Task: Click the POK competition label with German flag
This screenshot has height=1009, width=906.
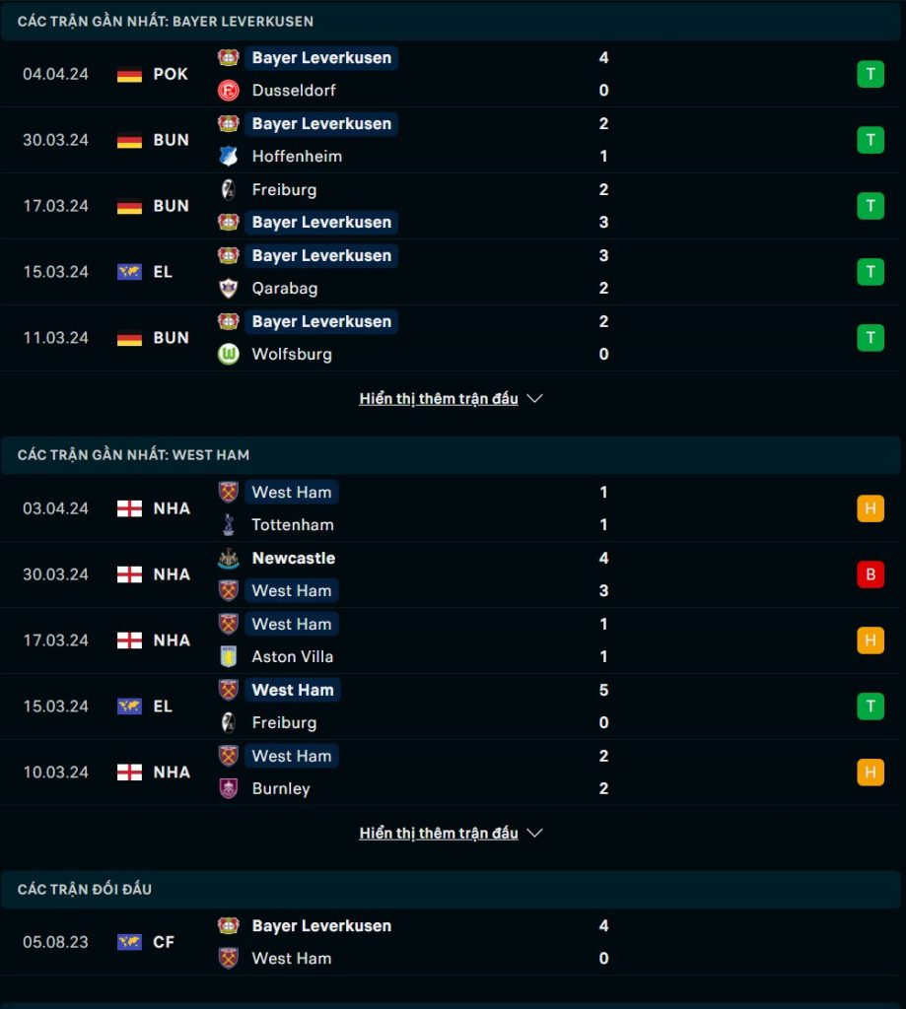Action: [153, 74]
